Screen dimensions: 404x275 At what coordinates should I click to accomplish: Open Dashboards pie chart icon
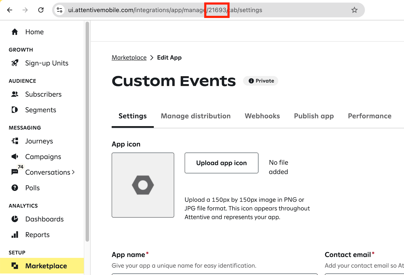click(x=15, y=219)
